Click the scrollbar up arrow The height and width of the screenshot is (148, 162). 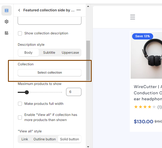[88, 6]
